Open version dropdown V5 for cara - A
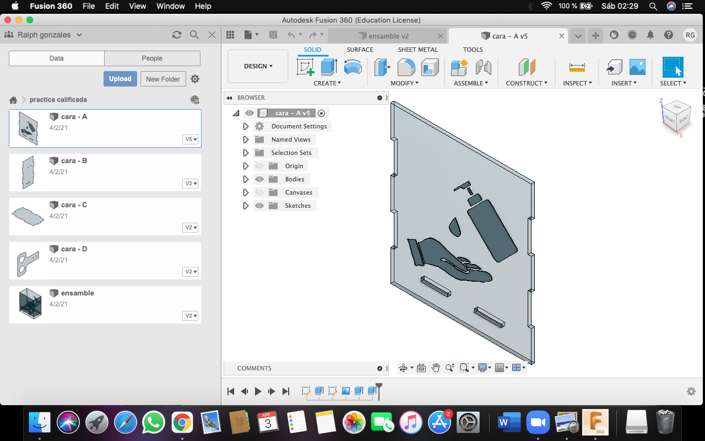The image size is (705, 441). [x=191, y=139]
